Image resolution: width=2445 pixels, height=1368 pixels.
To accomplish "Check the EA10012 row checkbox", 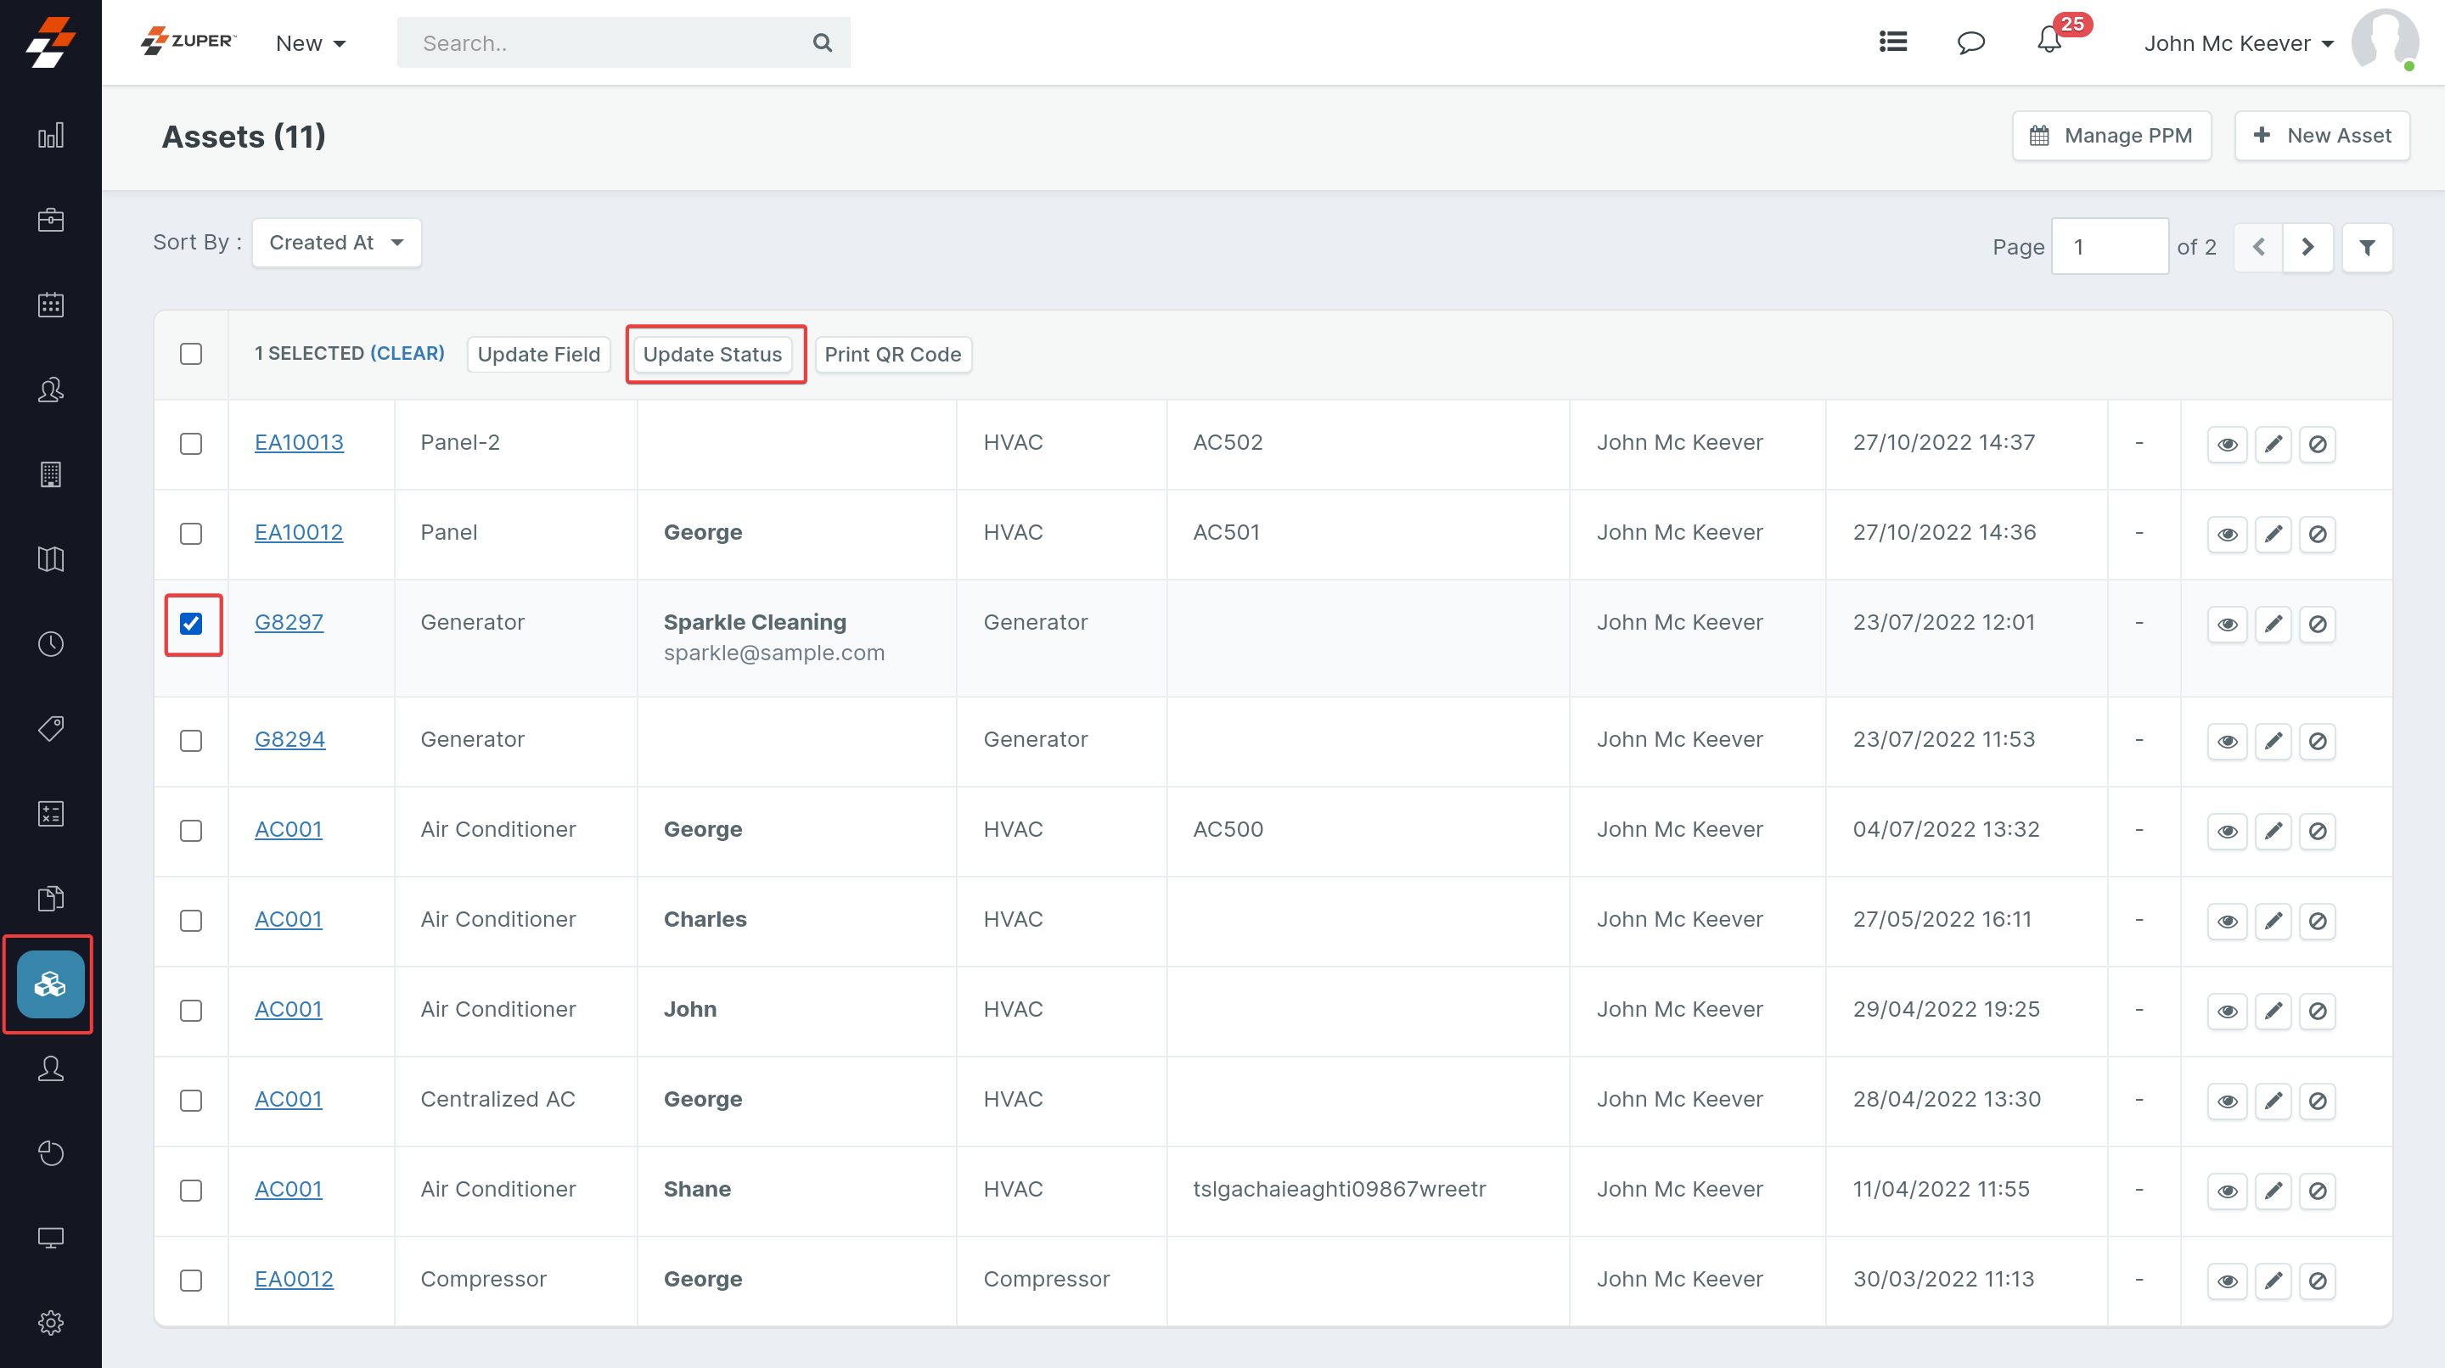I will click(191, 533).
